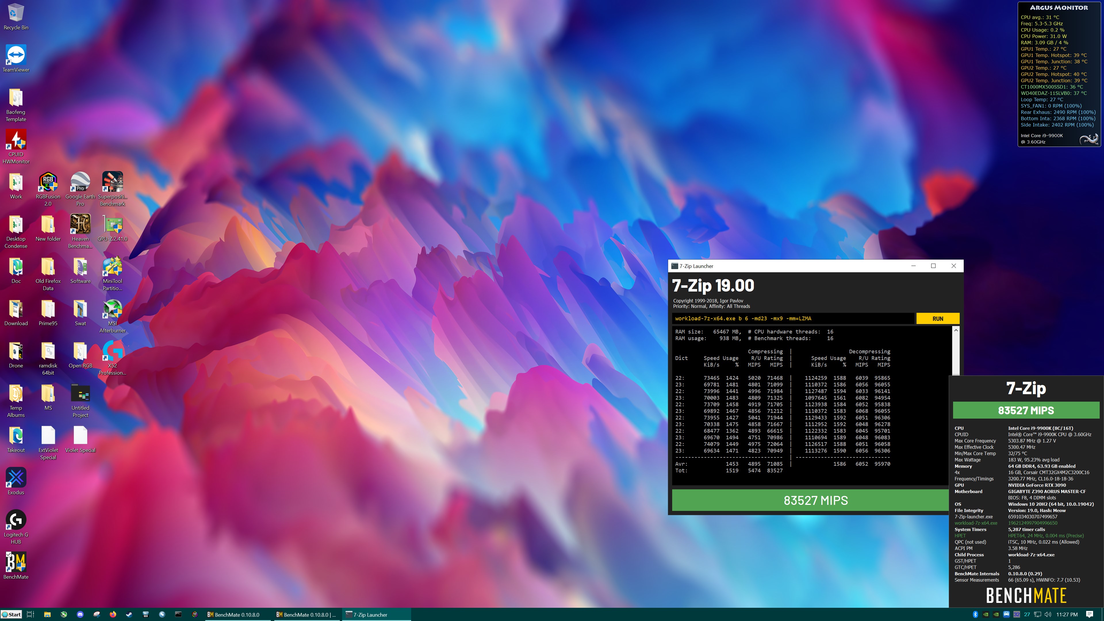Open Task View in the taskbar
Screen dimensions: 1104x621
pos(30,615)
